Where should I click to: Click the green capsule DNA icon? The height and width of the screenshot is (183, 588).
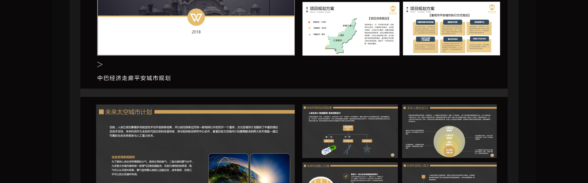pyautogui.click(x=329, y=150)
